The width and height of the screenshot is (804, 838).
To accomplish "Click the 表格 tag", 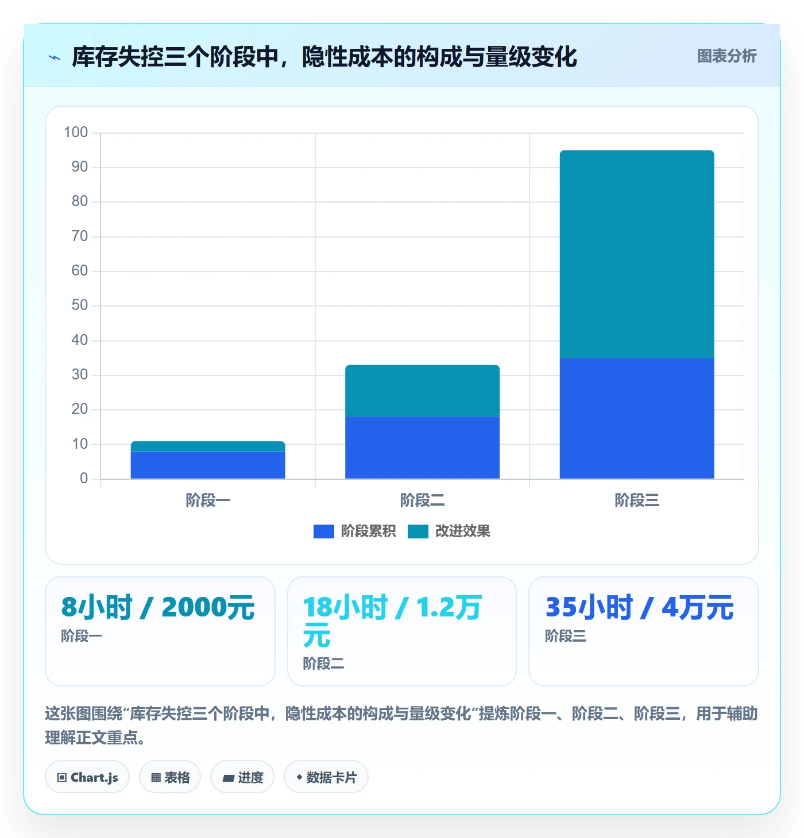I will [170, 777].
